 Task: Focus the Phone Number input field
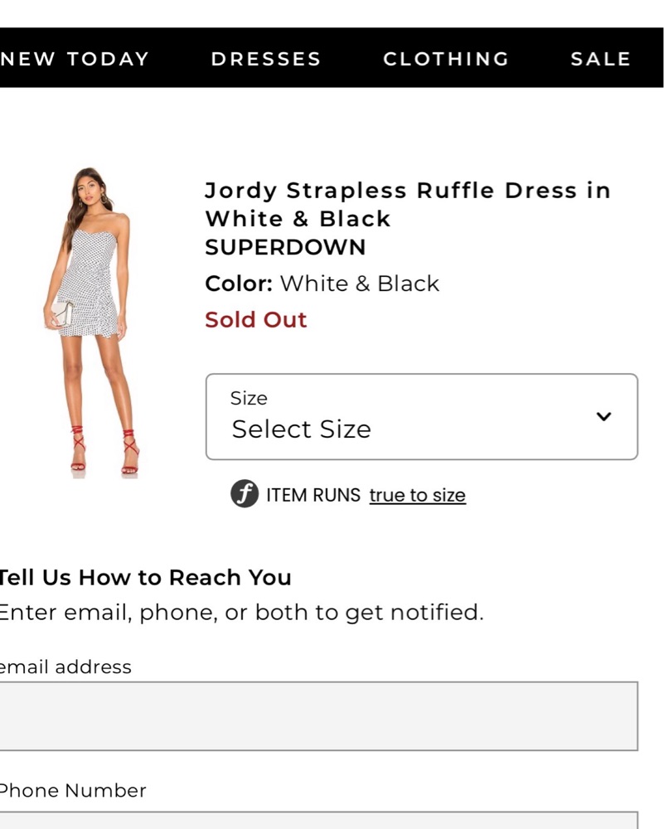coord(319,820)
